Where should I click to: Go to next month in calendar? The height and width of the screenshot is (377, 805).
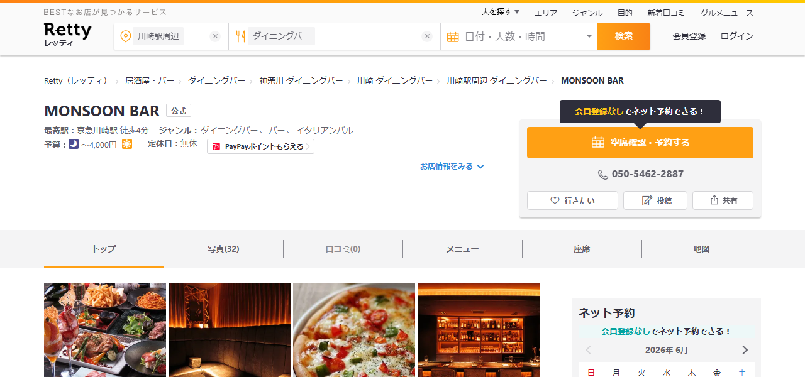click(x=745, y=350)
